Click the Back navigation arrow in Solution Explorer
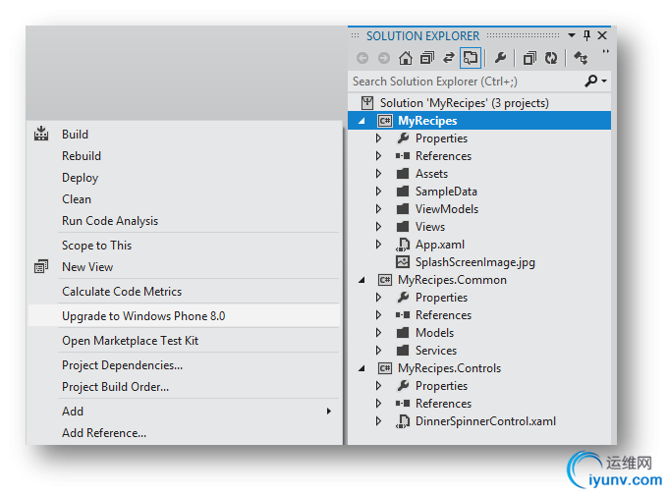Image resolution: width=668 pixels, height=496 pixels. click(362, 58)
